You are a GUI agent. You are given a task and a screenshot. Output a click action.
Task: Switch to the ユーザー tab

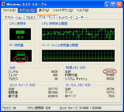pyautogui.click(x=80, y=17)
